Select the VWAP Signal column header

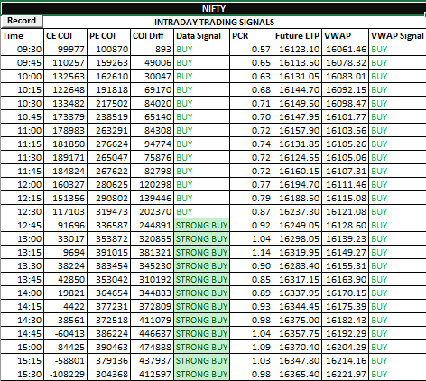(397, 36)
